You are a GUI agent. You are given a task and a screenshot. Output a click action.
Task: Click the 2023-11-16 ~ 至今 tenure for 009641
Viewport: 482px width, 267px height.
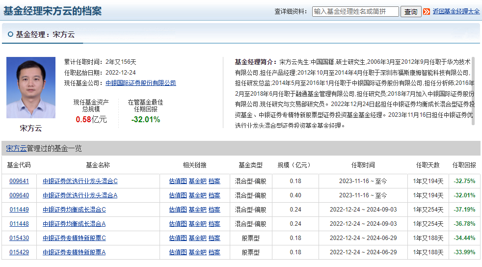[x=363, y=181]
